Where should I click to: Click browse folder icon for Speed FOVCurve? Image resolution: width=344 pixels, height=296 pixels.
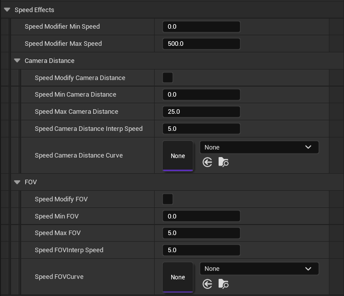click(x=224, y=284)
